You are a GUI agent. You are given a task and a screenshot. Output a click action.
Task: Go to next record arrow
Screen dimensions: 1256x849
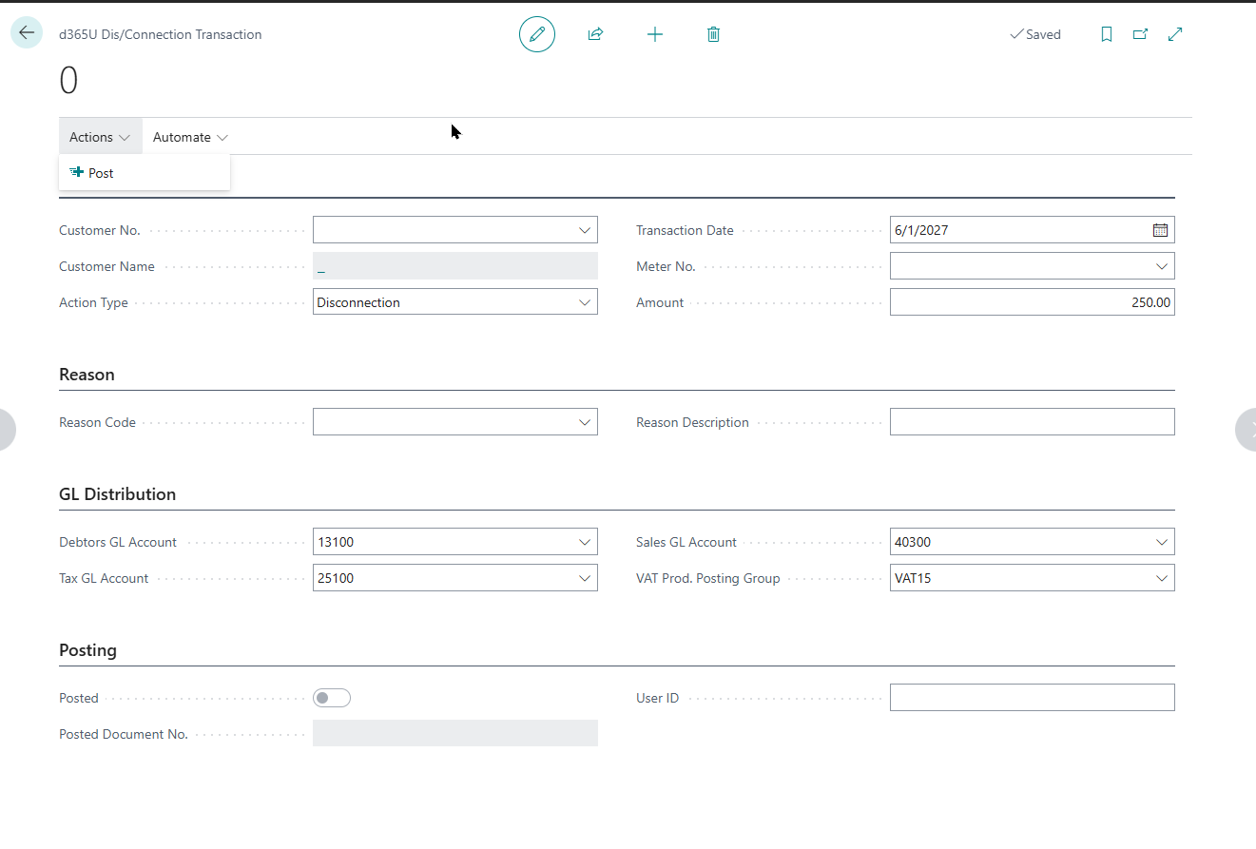1246,429
